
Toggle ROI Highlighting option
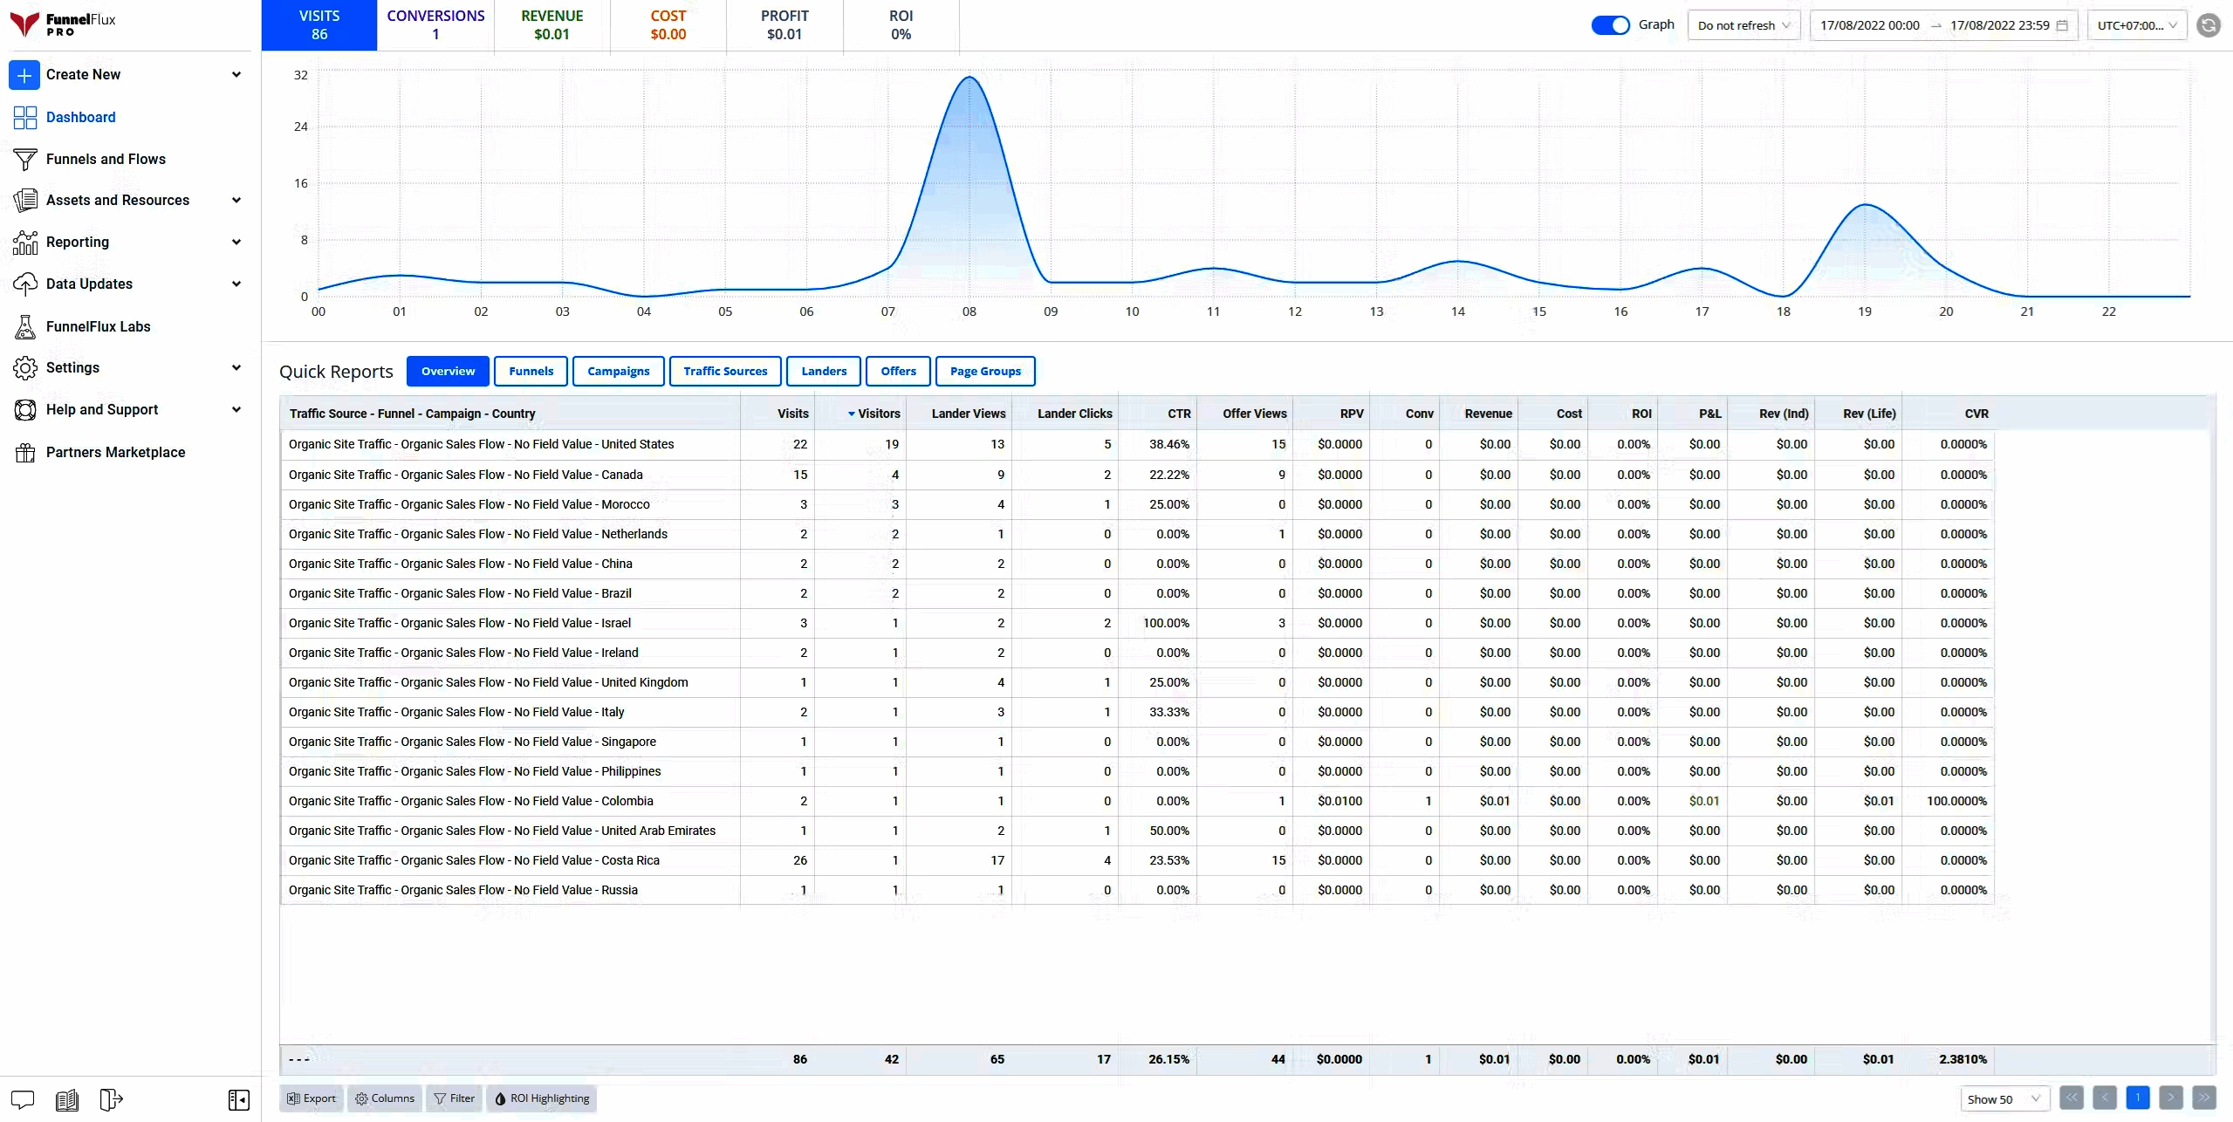coord(542,1098)
